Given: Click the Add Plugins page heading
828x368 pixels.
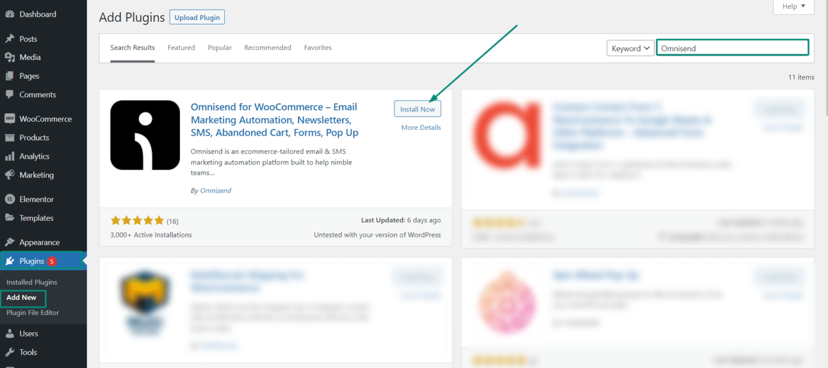Looking at the screenshot, I should pos(132,17).
